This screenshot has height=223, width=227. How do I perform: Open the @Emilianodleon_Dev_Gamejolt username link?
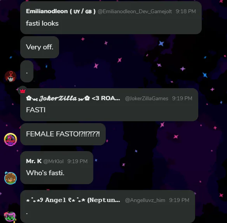[135, 11]
